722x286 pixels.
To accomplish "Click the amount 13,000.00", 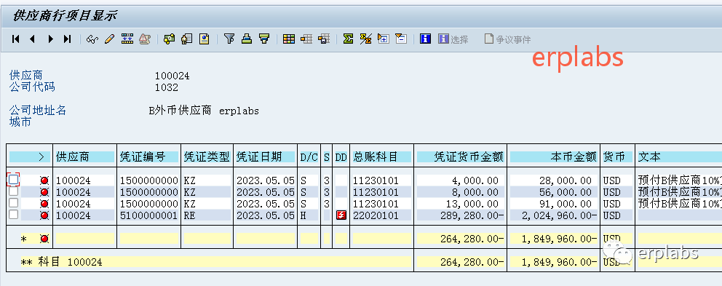I will [472, 204].
